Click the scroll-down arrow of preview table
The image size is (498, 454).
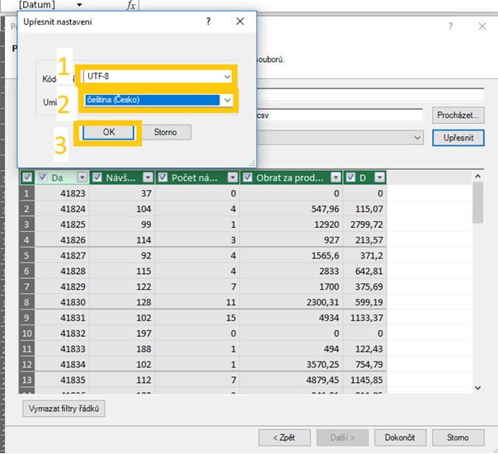point(477,388)
